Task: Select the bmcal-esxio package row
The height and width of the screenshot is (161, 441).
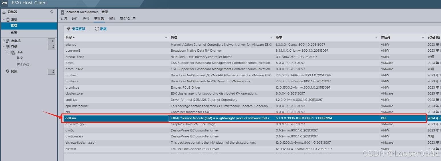Action: coord(252,69)
